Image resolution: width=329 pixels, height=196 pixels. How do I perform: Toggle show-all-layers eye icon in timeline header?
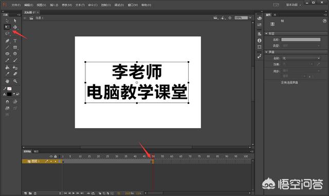click(x=51, y=156)
